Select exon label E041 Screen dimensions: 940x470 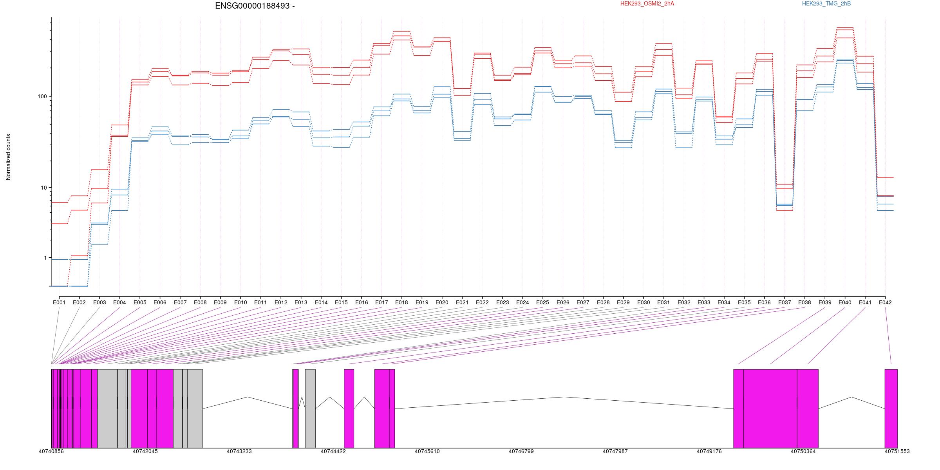[x=865, y=302]
